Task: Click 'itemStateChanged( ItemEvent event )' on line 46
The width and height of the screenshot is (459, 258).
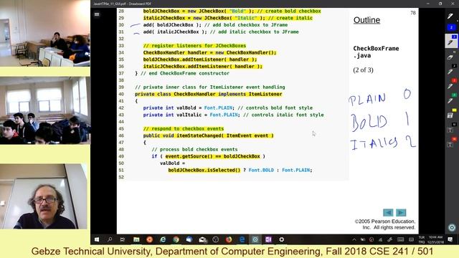Action: coord(224,135)
